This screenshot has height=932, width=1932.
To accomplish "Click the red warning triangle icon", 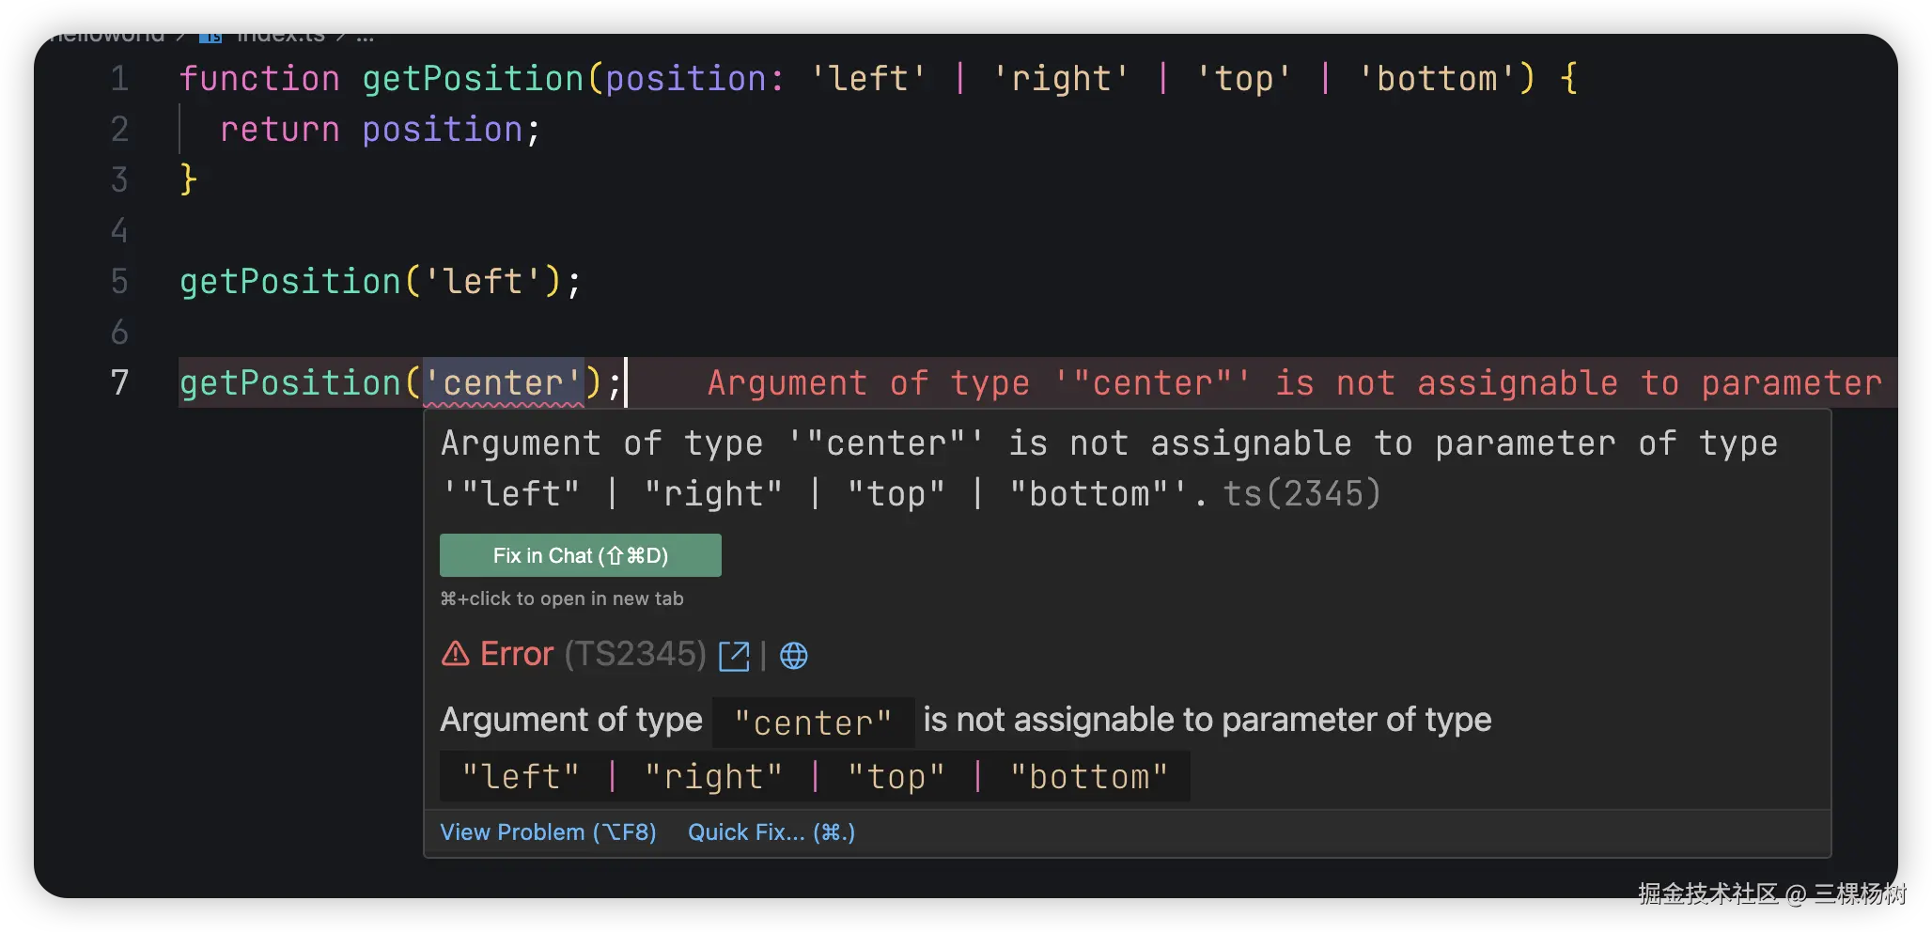I will point(456,654).
